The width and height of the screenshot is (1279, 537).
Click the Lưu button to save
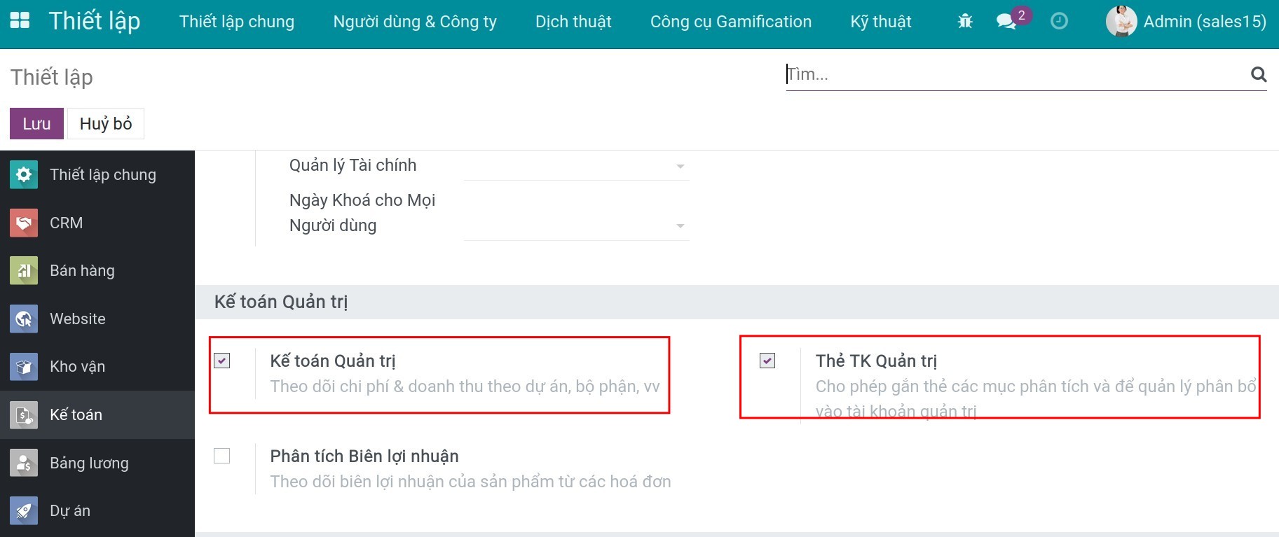36,123
